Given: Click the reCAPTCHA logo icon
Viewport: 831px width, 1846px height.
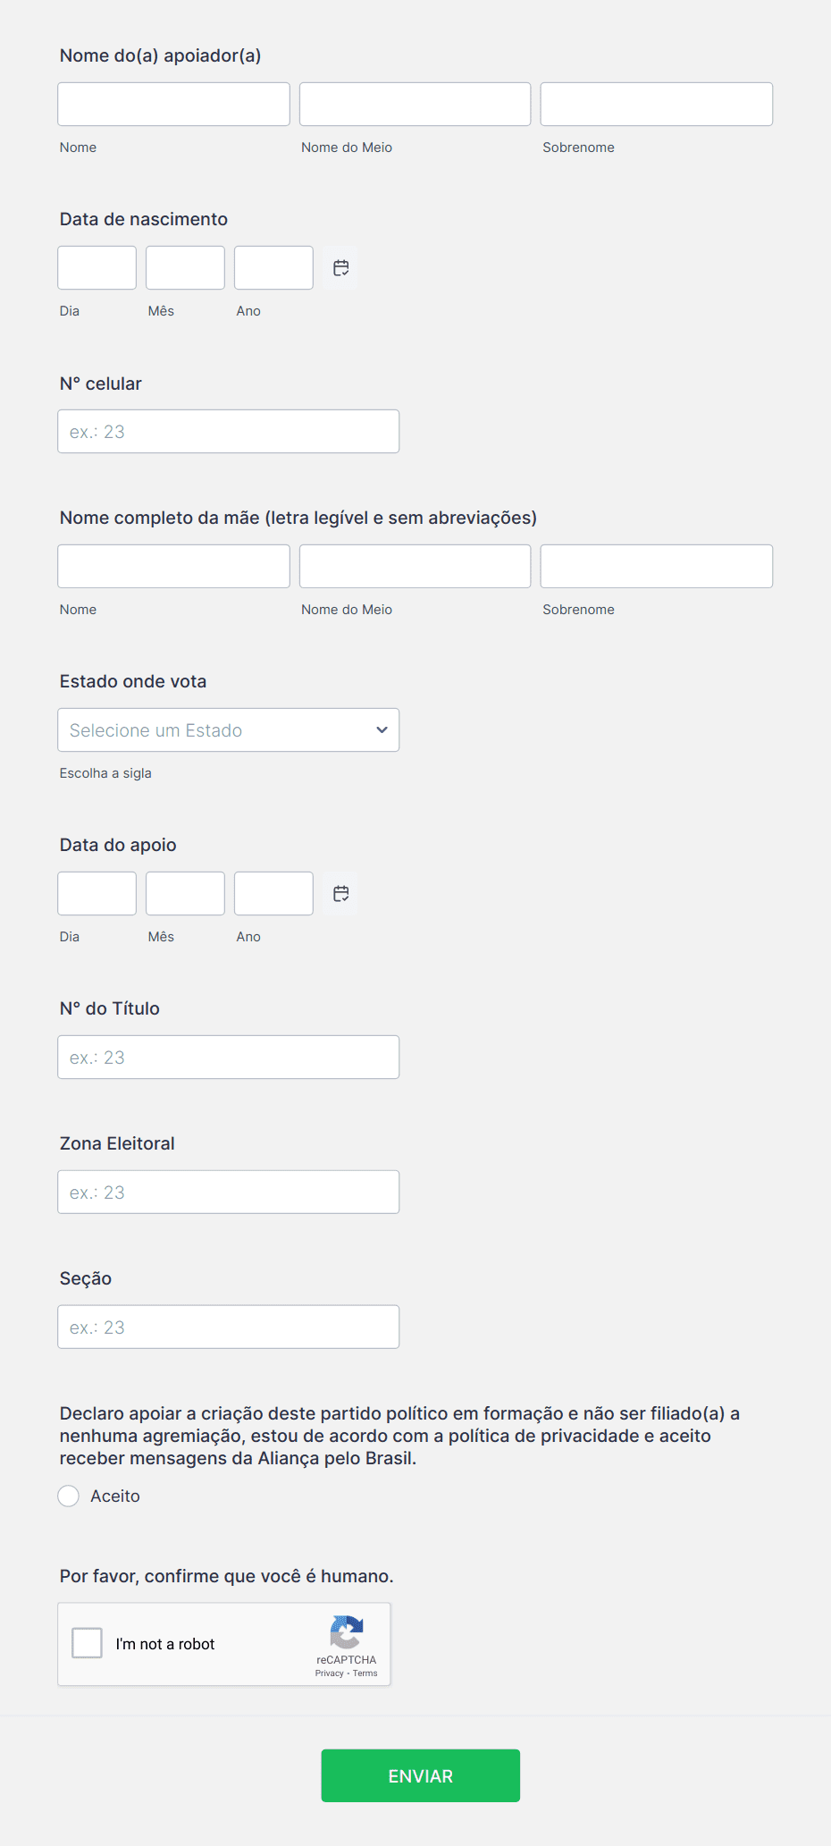Looking at the screenshot, I should [x=347, y=1632].
